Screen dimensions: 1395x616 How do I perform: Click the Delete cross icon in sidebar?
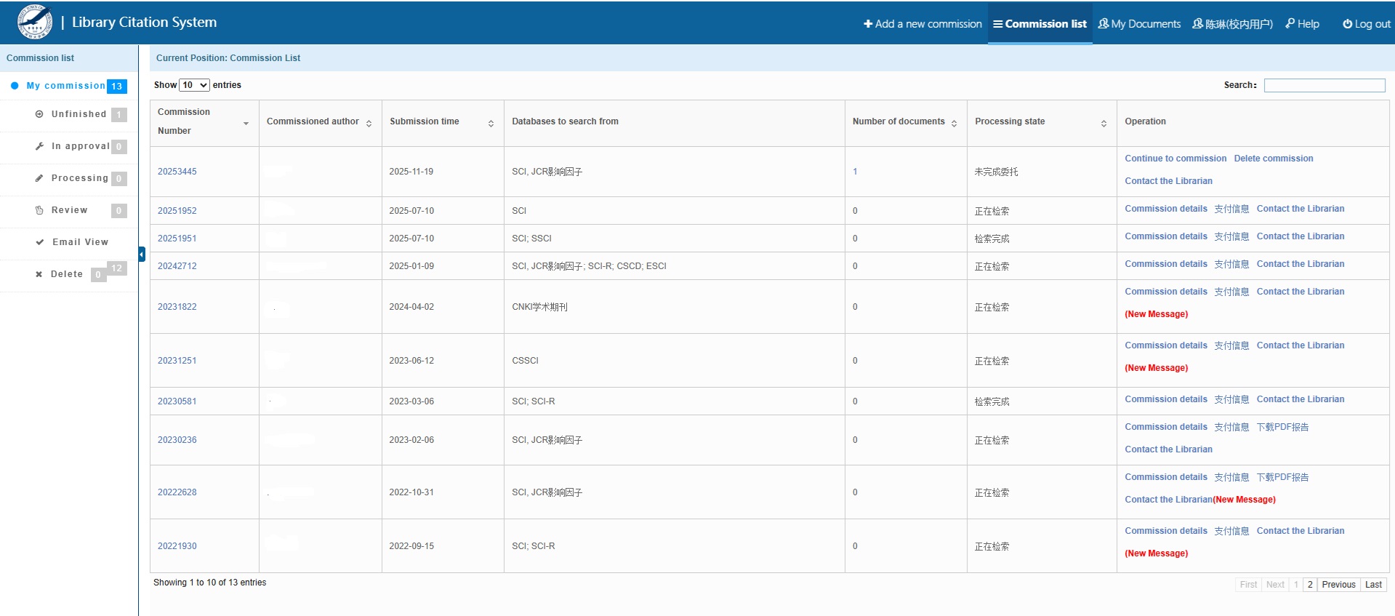[x=39, y=274]
